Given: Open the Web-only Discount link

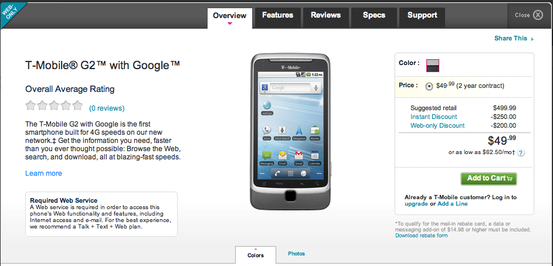Looking at the screenshot, I should click(437, 125).
